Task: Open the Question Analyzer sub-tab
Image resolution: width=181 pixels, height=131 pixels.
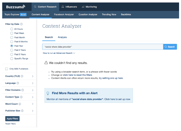Action: [x=88, y=15]
